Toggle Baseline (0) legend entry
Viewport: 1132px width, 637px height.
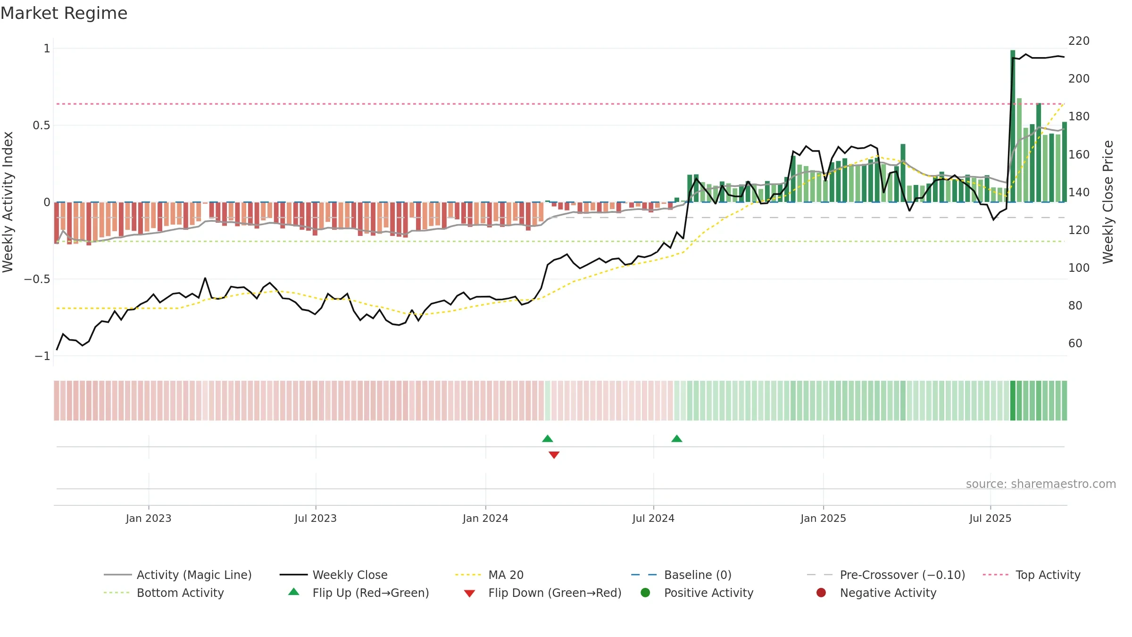click(681, 575)
